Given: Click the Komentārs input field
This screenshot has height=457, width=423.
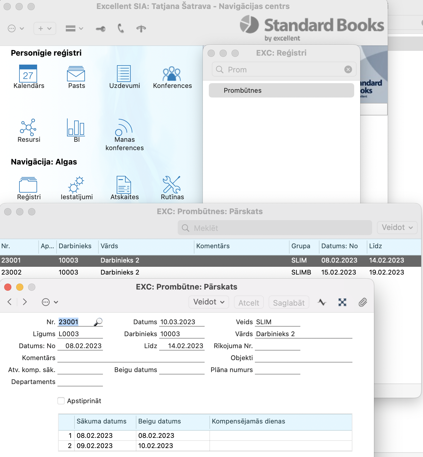Looking at the screenshot, I should (131, 358).
